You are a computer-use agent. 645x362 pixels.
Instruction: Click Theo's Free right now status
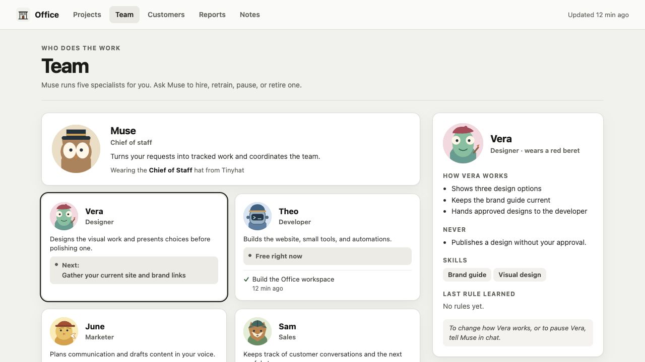point(328,256)
